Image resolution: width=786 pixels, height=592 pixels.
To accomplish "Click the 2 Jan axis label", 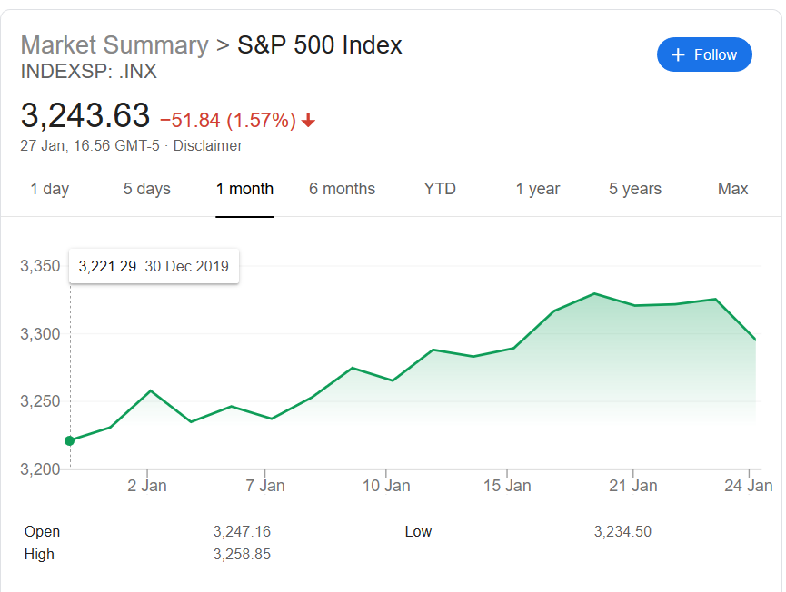I will (147, 486).
